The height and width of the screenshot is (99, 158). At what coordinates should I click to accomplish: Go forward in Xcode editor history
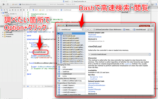30,10
